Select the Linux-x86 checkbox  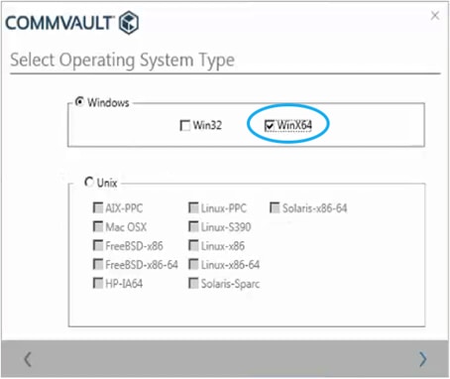[x=193, y=246]
